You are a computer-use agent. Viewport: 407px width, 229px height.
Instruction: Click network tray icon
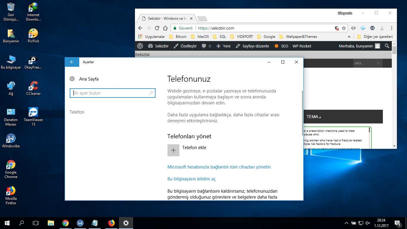click(x=361, y=223)
